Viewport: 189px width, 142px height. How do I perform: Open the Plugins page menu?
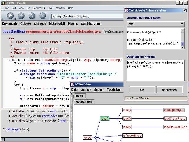(73, 24)
